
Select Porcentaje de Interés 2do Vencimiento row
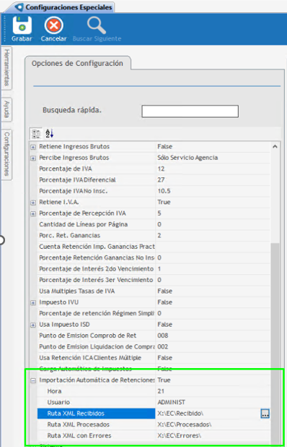tap(154, 269)
